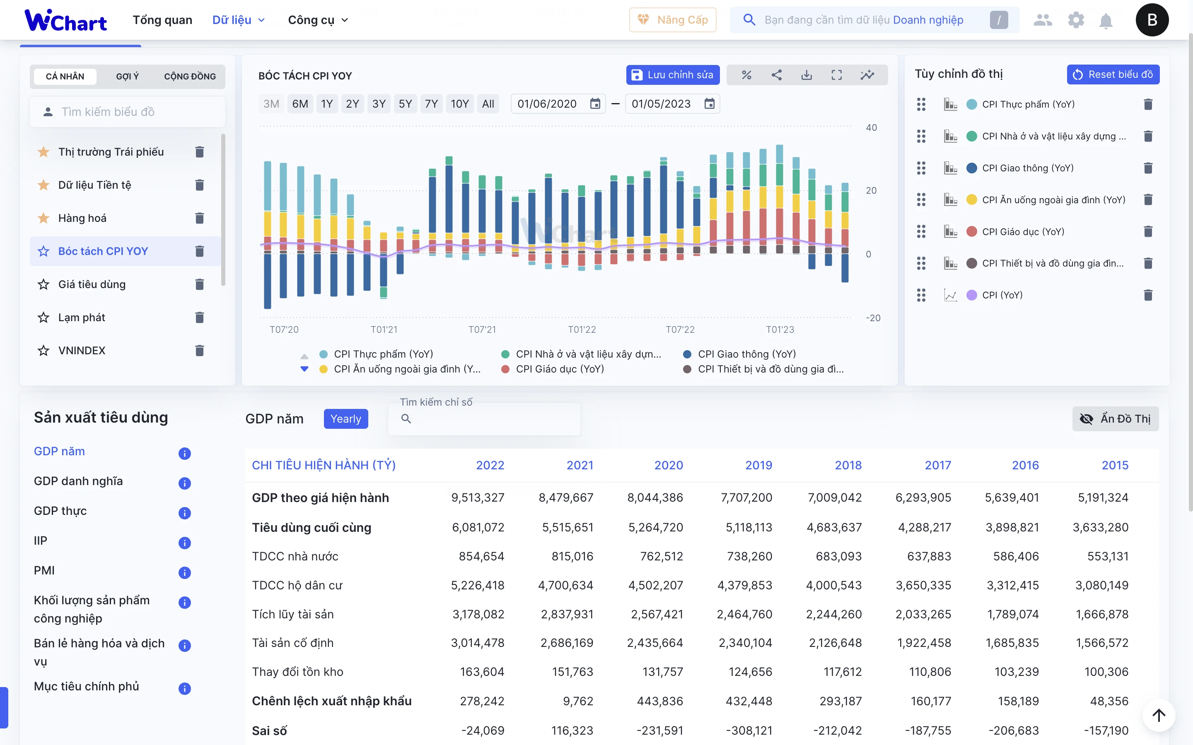Select the 5Y time range
1193x745 pixels.
pyautogui.click(x=405, y=104)
